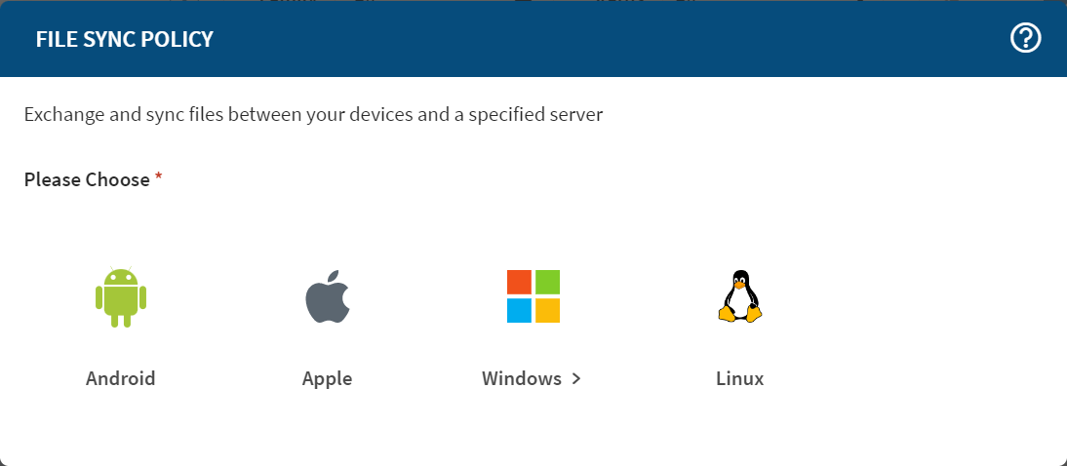Screen dimensions: 1067x466
Task: Click empty space in blue header bar
Action: coord(585,39)
